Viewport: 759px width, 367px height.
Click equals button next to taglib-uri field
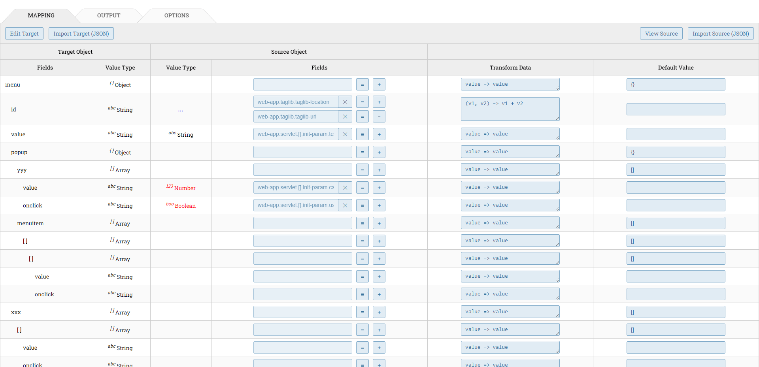pyautogui.click(x=363, y=117)
